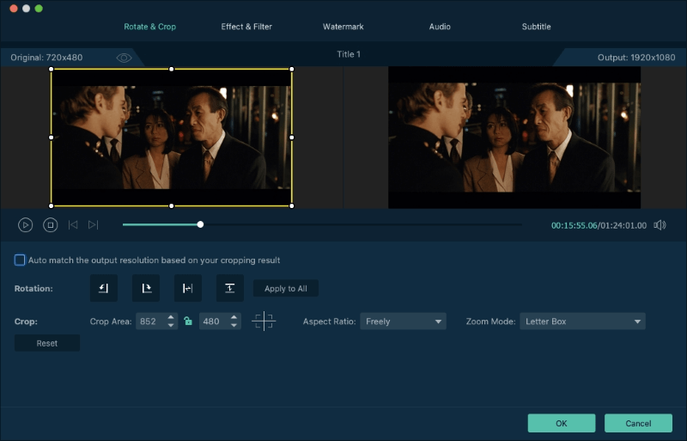Open the Zoom Mode dropdown
The height and width of the screenshot is (441, 687).
click(x=582, y=322)
